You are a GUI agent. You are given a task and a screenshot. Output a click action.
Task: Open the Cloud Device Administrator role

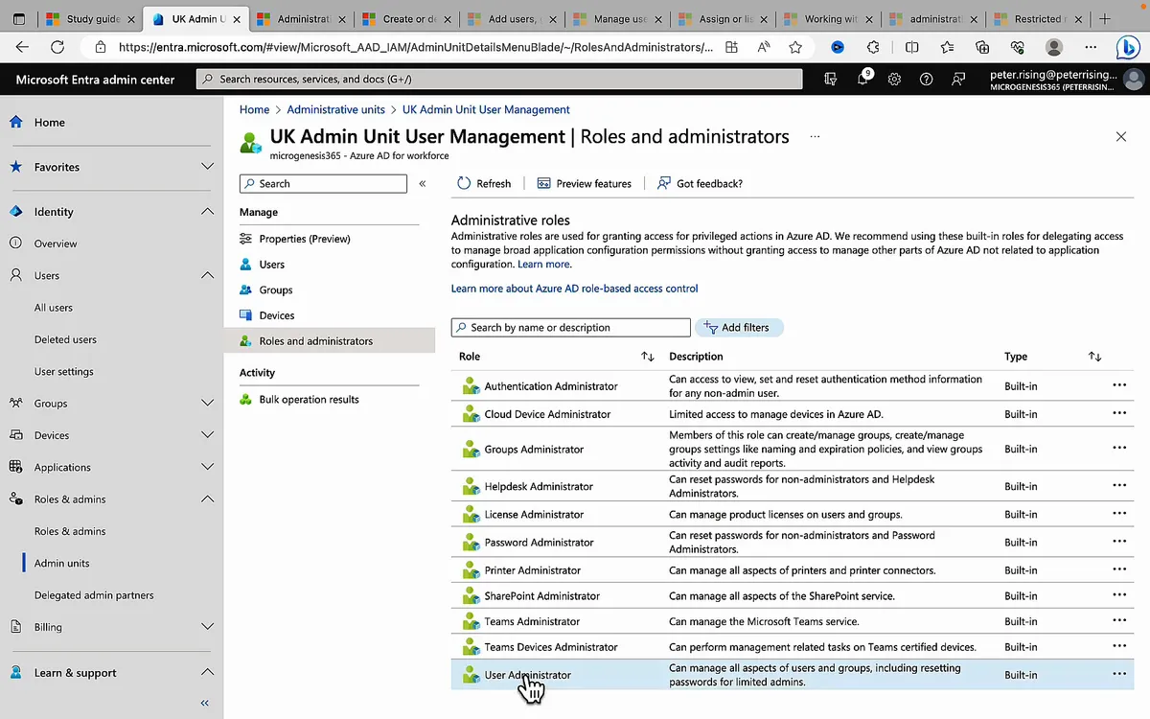pos(547,414)
